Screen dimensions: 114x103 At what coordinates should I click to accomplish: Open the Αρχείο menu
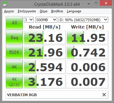tap(9, 11)
